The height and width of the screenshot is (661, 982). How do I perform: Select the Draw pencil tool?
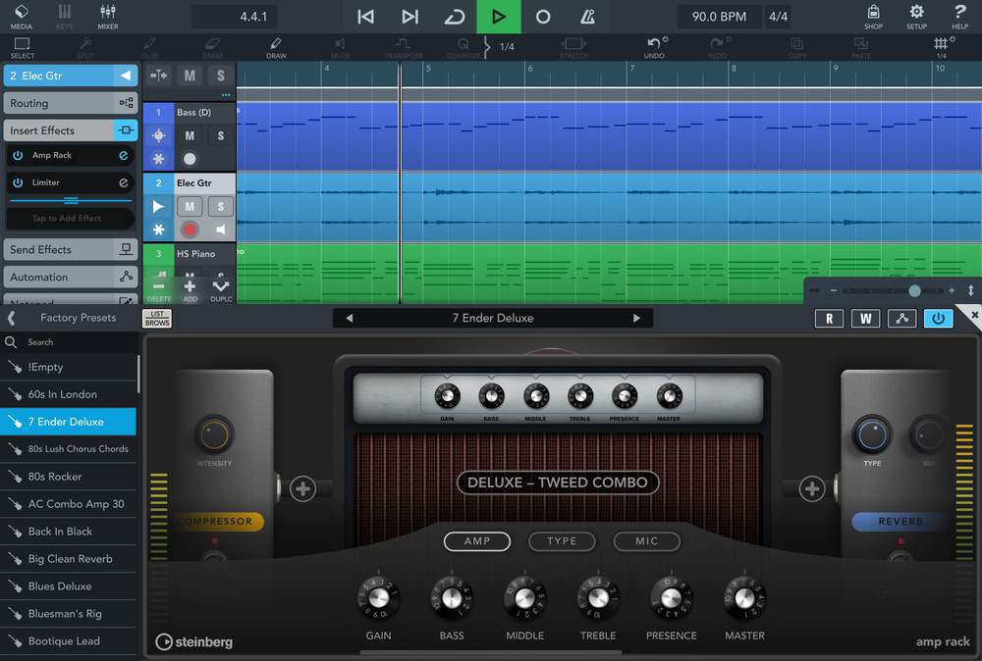click(276, 48)
